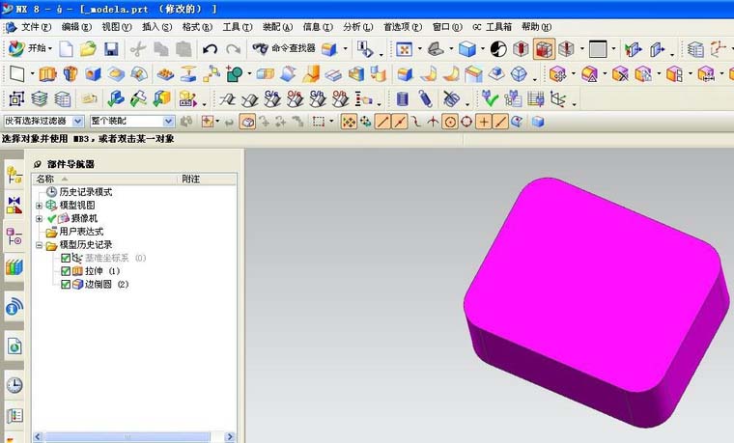Image resolution: width=734 pixels, height=443 pixels.
Task: Open dropdown arrow beside sketch rectangle tool
Action: click(x=32, y=74)
